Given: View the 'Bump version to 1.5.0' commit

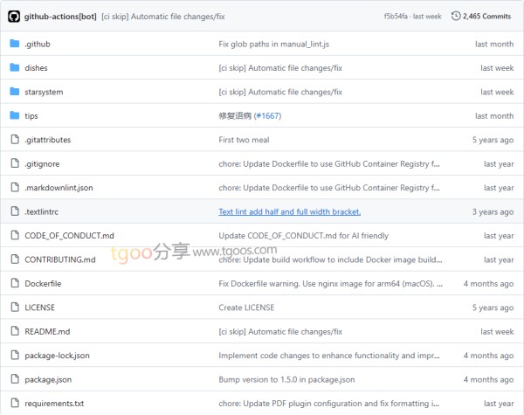Looking at the screenshot, I should point(286,379).
